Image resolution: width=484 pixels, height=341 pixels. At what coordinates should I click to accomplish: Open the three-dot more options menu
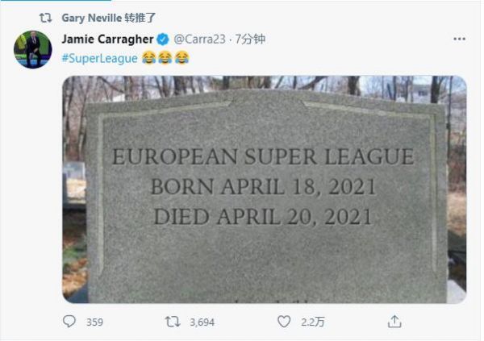click(x=459, y=39)
